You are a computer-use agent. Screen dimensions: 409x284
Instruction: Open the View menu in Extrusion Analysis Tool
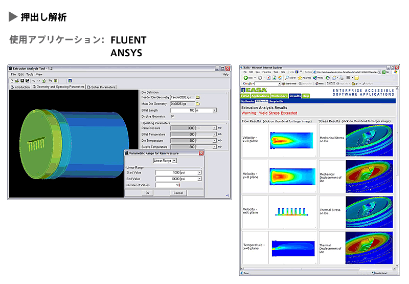39,74
